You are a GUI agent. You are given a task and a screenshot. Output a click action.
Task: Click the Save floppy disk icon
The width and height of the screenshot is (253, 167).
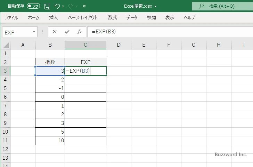47,6
